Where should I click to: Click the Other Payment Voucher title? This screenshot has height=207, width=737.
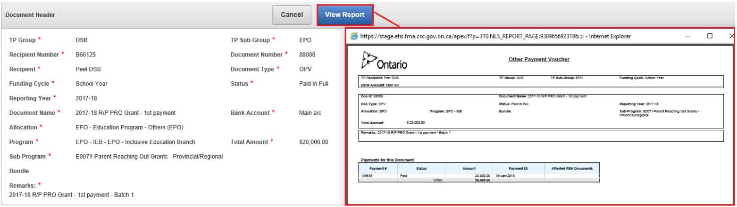click(x=538, y=59)
